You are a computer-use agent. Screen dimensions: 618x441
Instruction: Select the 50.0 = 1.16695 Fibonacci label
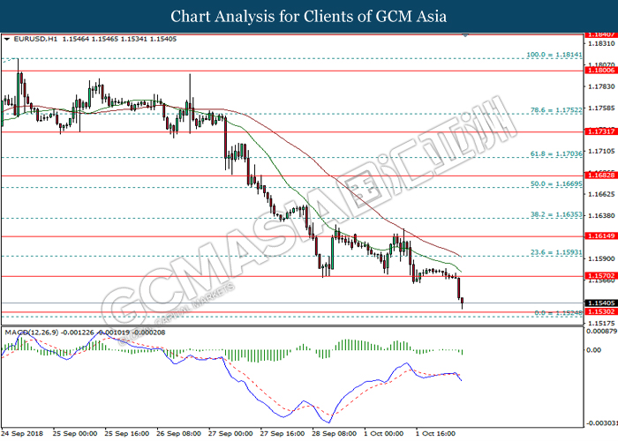[556, 183]
